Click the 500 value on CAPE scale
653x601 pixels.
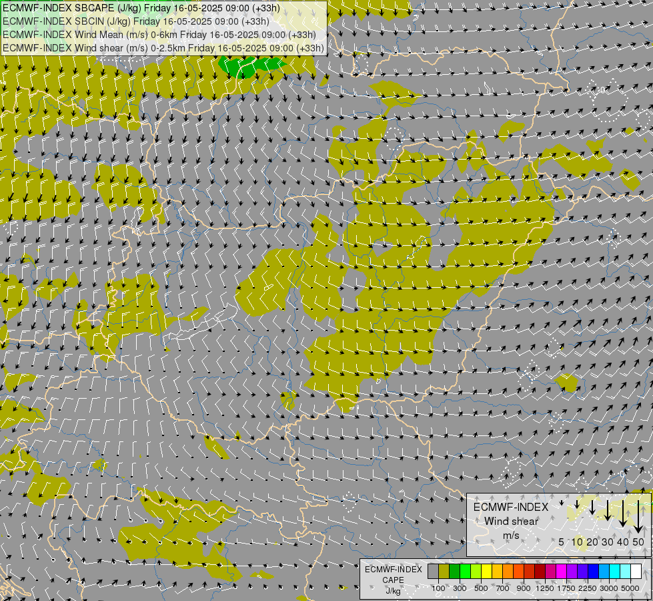coord(481,588)
